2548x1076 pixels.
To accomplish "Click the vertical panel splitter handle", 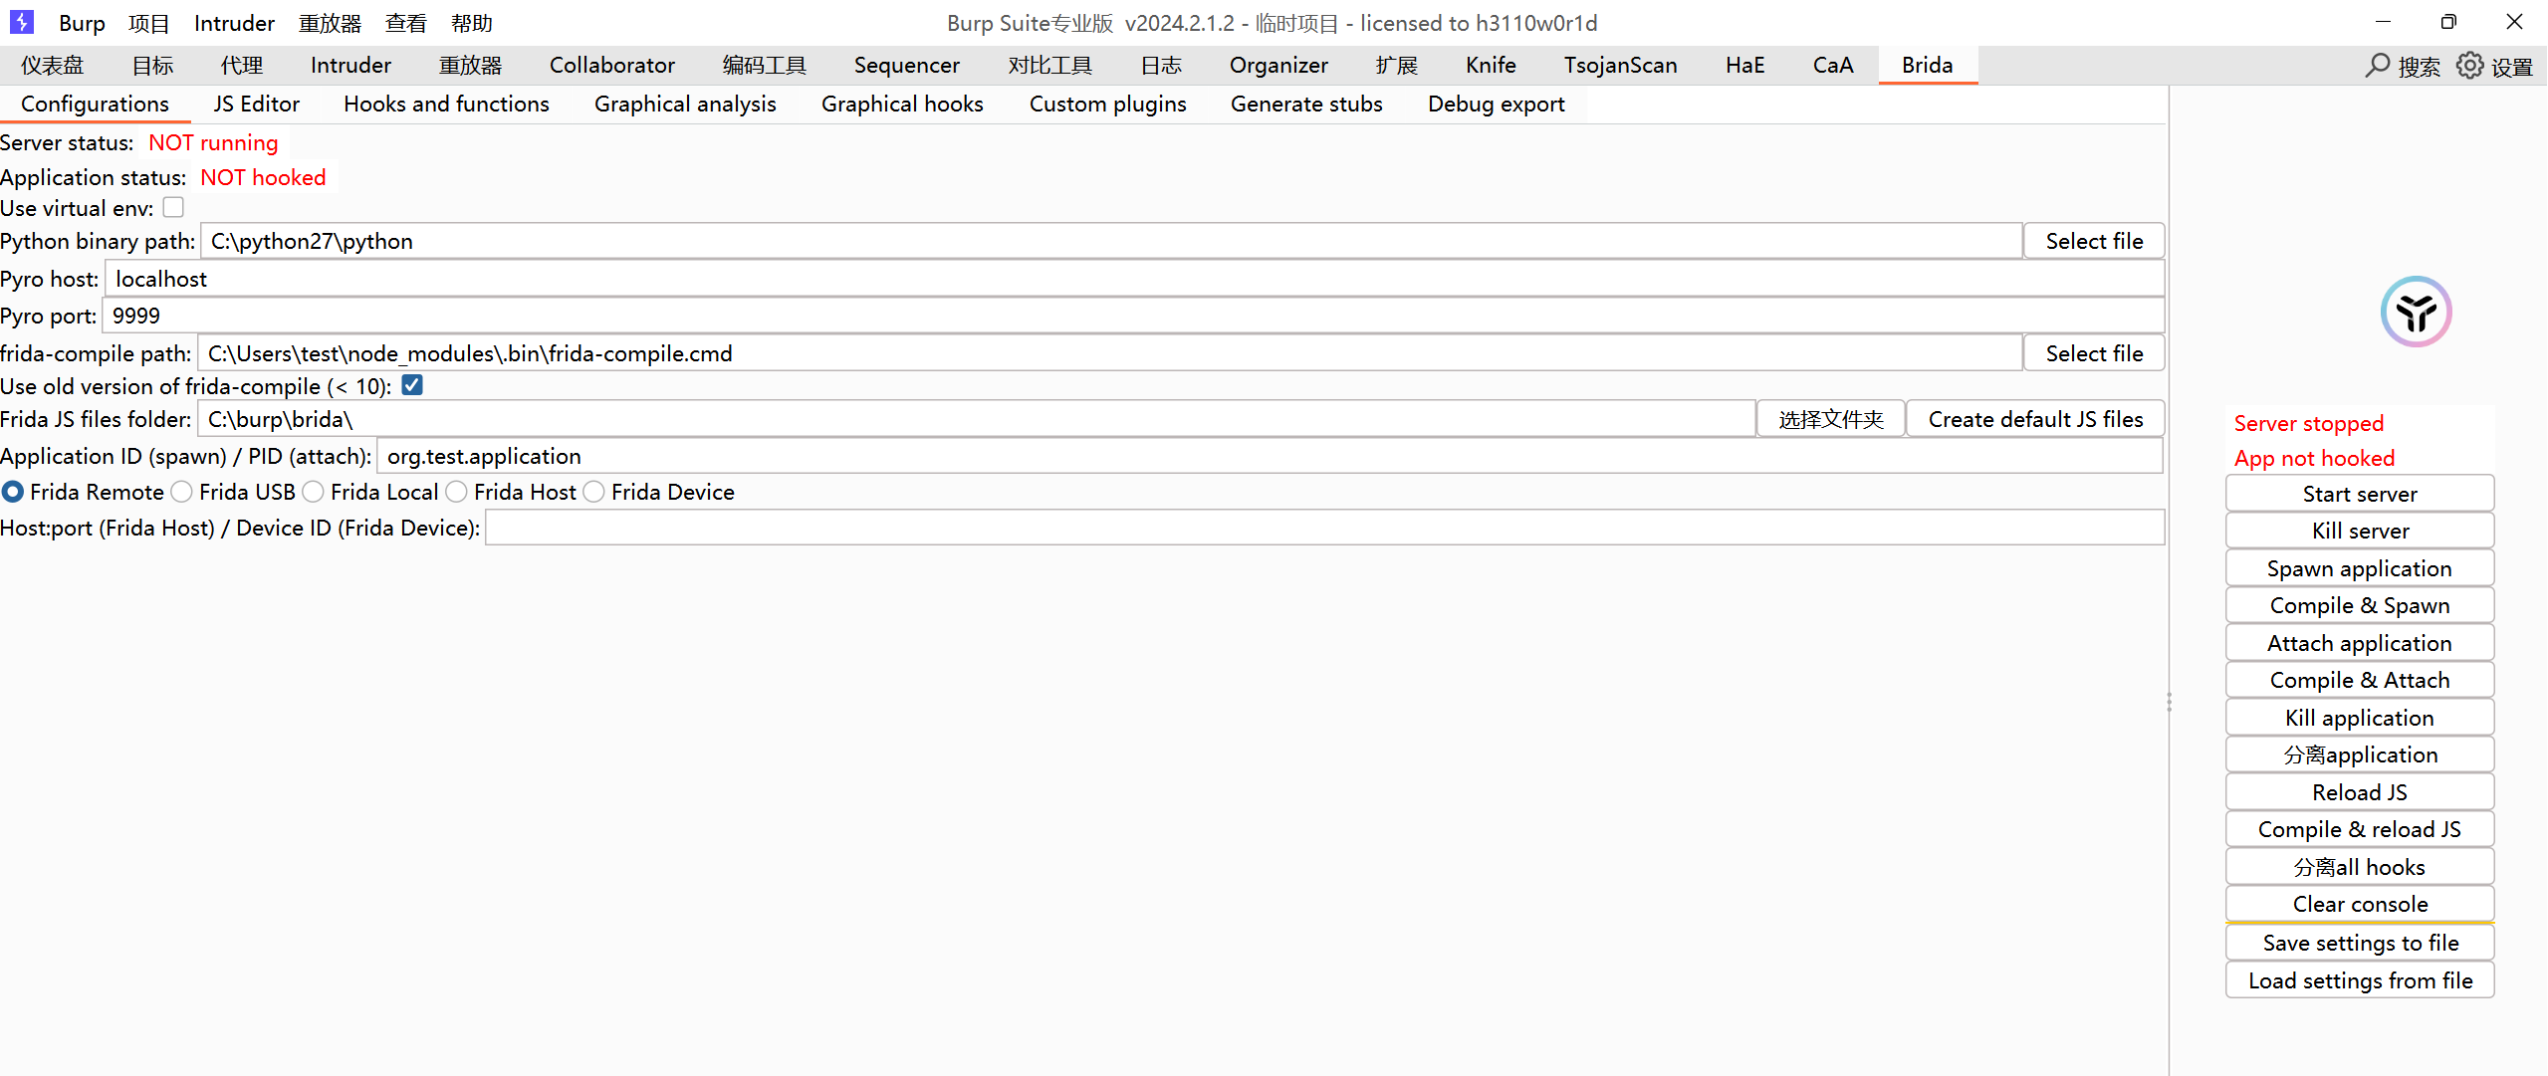I will click(2169, 702).
